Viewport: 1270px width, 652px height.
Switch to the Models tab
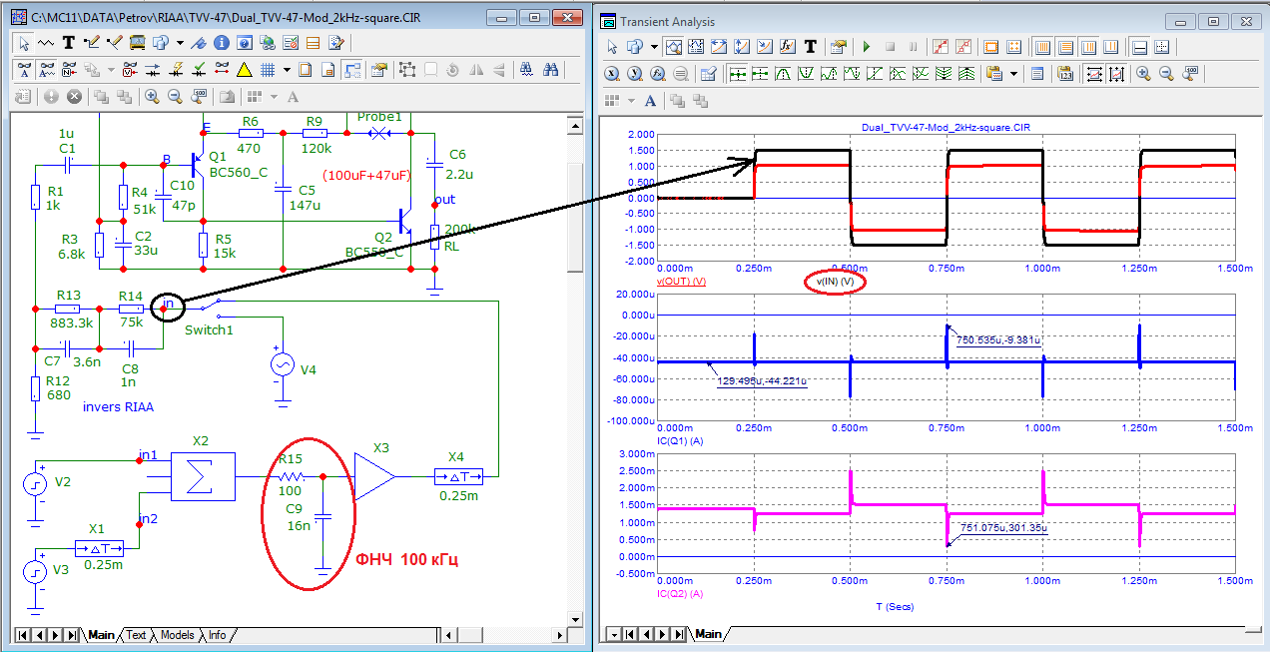177,635
